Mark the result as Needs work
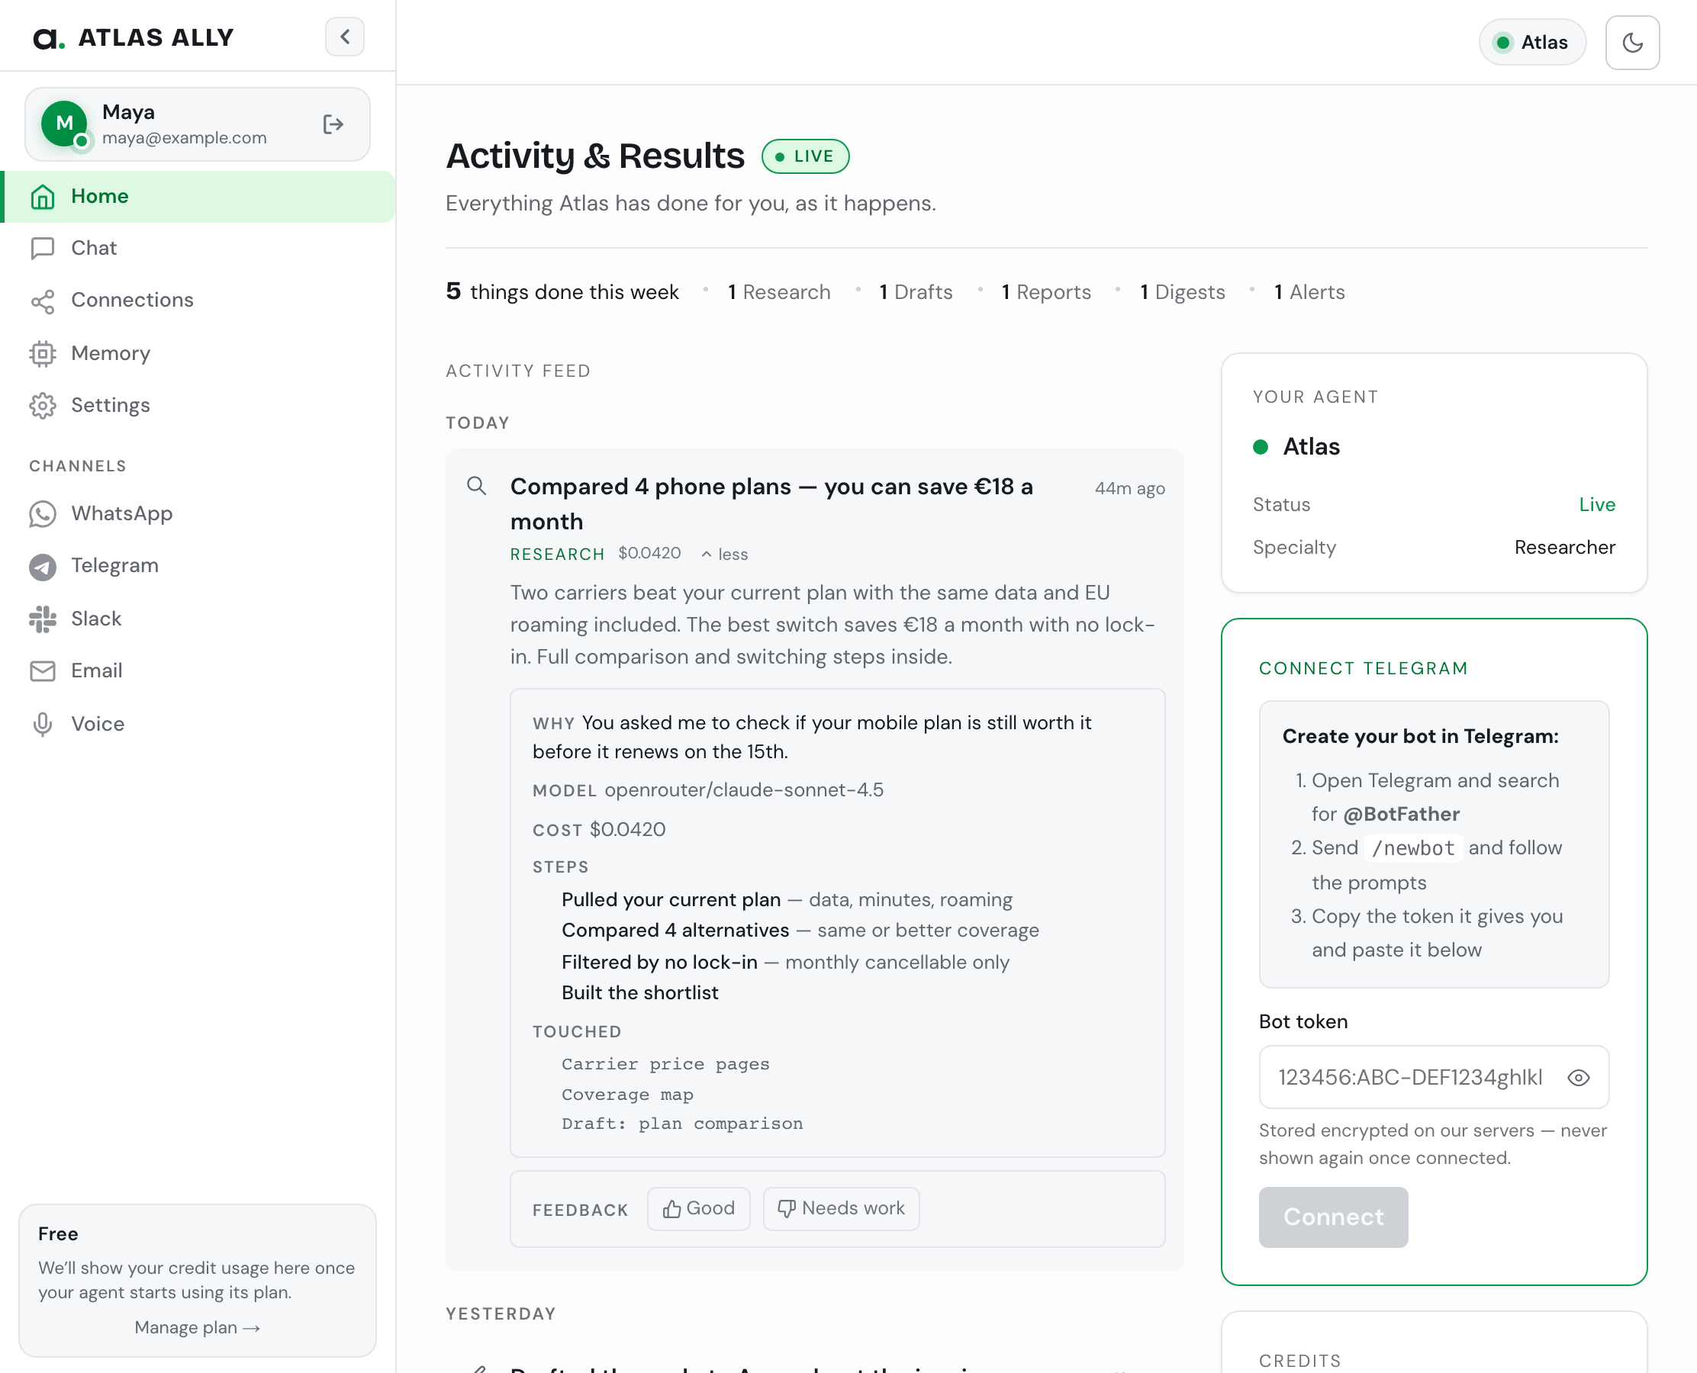This screenshot has height=1373, width=1697. click(x=841, y=1208)
